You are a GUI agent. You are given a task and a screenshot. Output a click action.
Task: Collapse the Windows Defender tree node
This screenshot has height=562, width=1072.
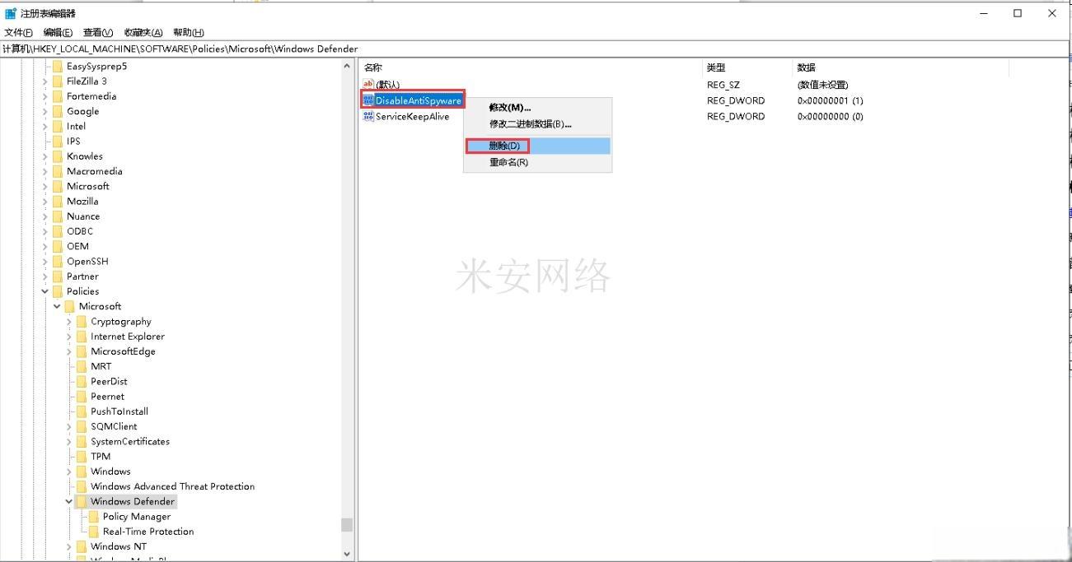(69, 501)
